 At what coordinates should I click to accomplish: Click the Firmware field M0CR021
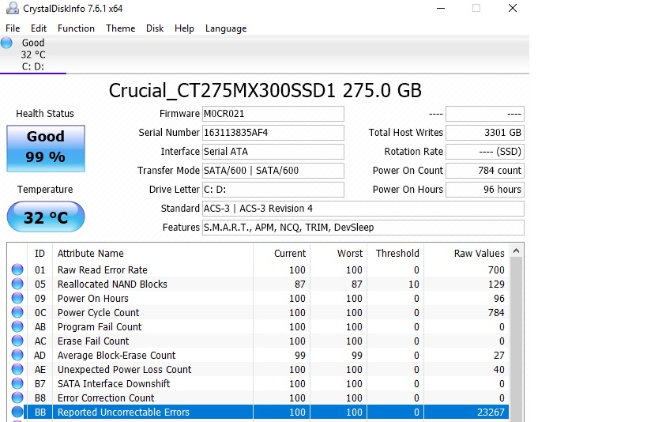[273, 114]
